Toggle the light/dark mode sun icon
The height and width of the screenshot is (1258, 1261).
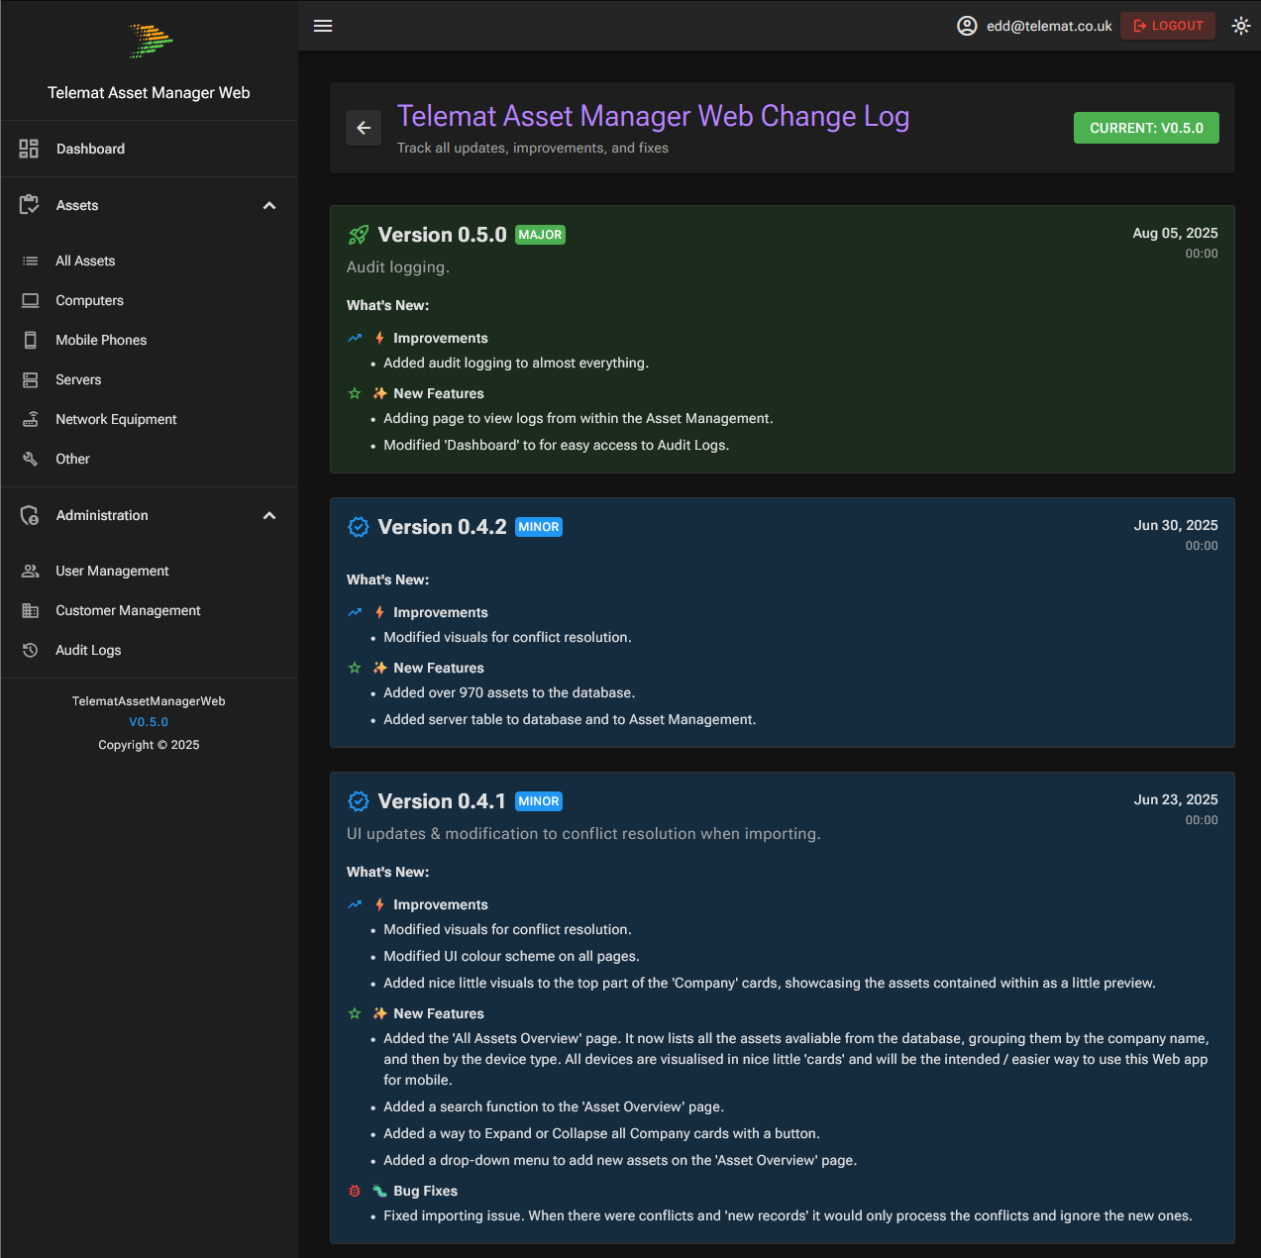click(1240, 26)
